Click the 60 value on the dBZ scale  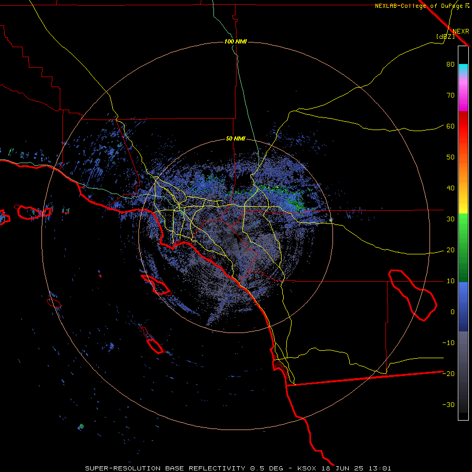coord(450,126)
